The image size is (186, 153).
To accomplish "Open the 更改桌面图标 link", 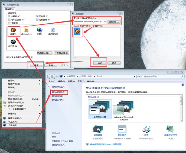I will [x=58, y=92].
